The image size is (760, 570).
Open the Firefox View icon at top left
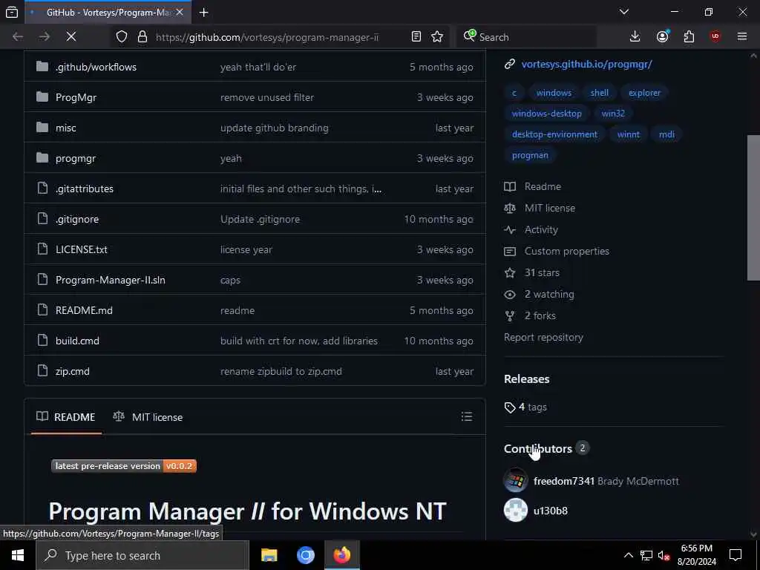tap(12, 13)
